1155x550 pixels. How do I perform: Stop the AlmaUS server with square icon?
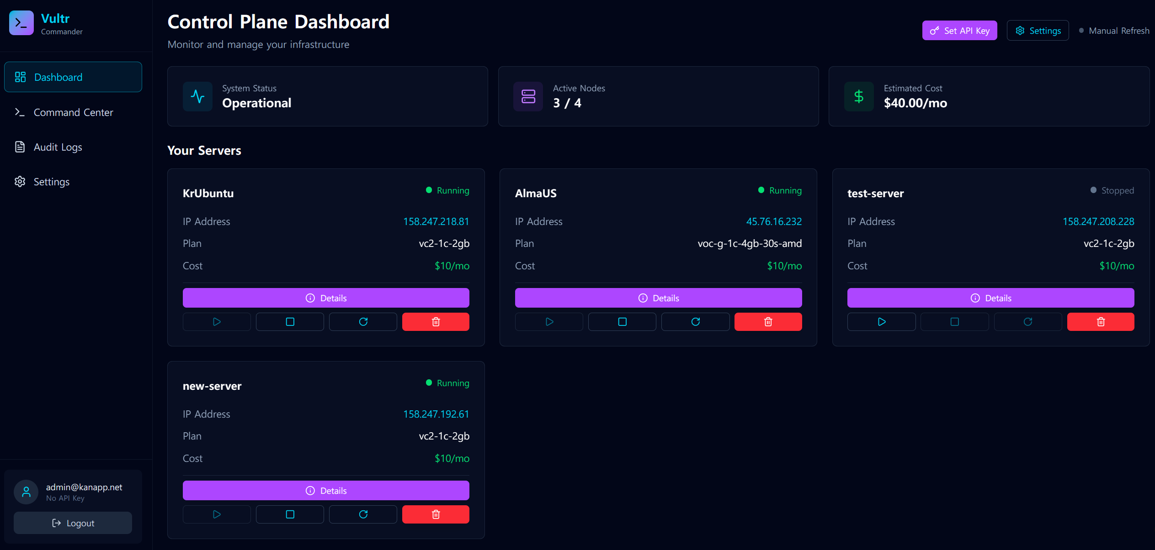pos(622,322)
